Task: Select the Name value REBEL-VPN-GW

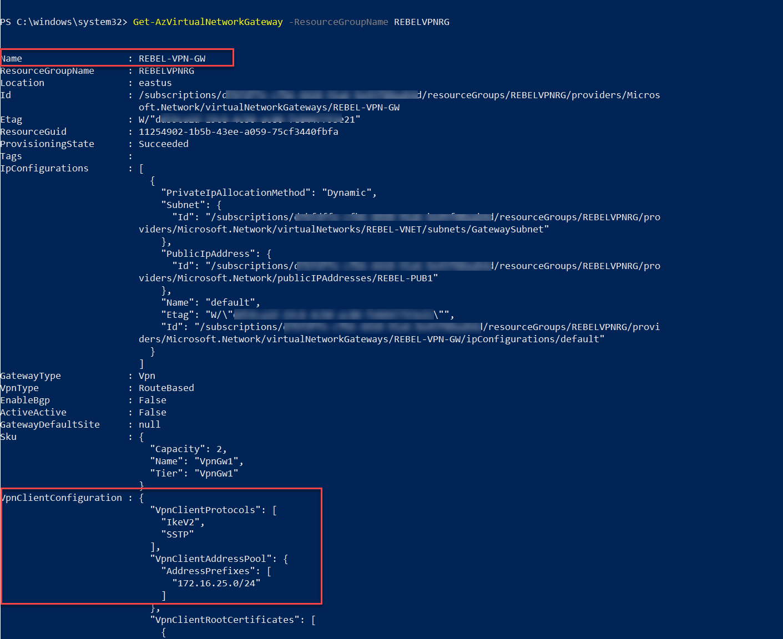Action: point(172,59)
